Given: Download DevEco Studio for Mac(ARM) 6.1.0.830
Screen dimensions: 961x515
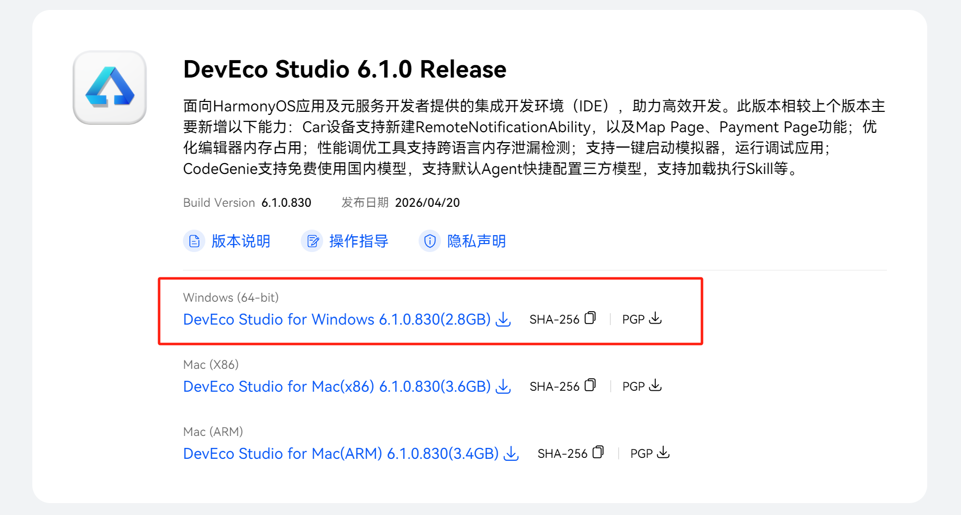Looking at the screenshot, I should coord(341,453).
